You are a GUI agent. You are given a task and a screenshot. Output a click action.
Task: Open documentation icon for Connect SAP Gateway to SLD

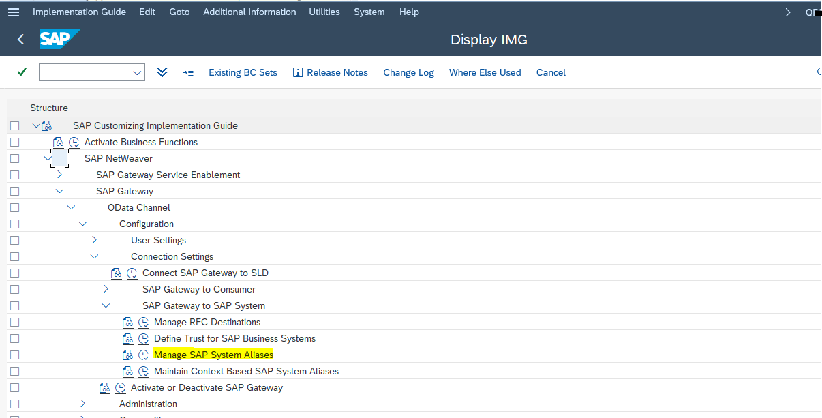[x=117, y=273]
